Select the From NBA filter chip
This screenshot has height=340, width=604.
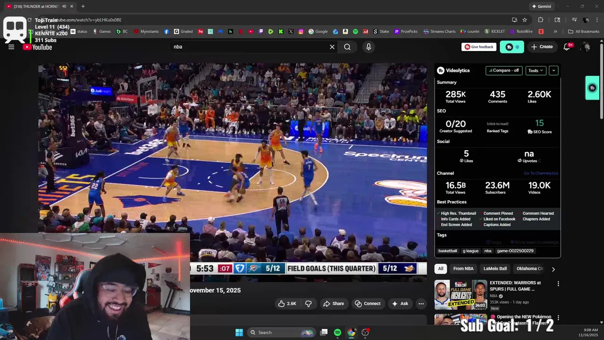click(x=463, y=269)
